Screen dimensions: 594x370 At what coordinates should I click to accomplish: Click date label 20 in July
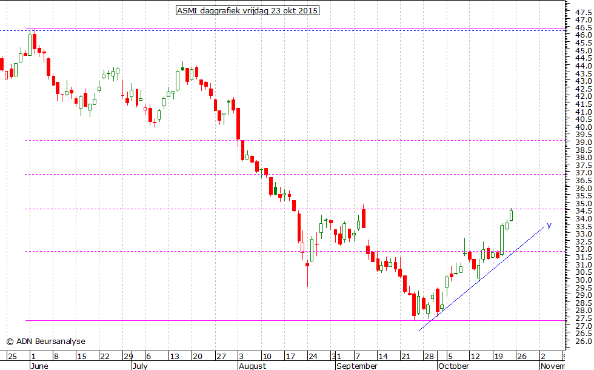pos(198,357)
